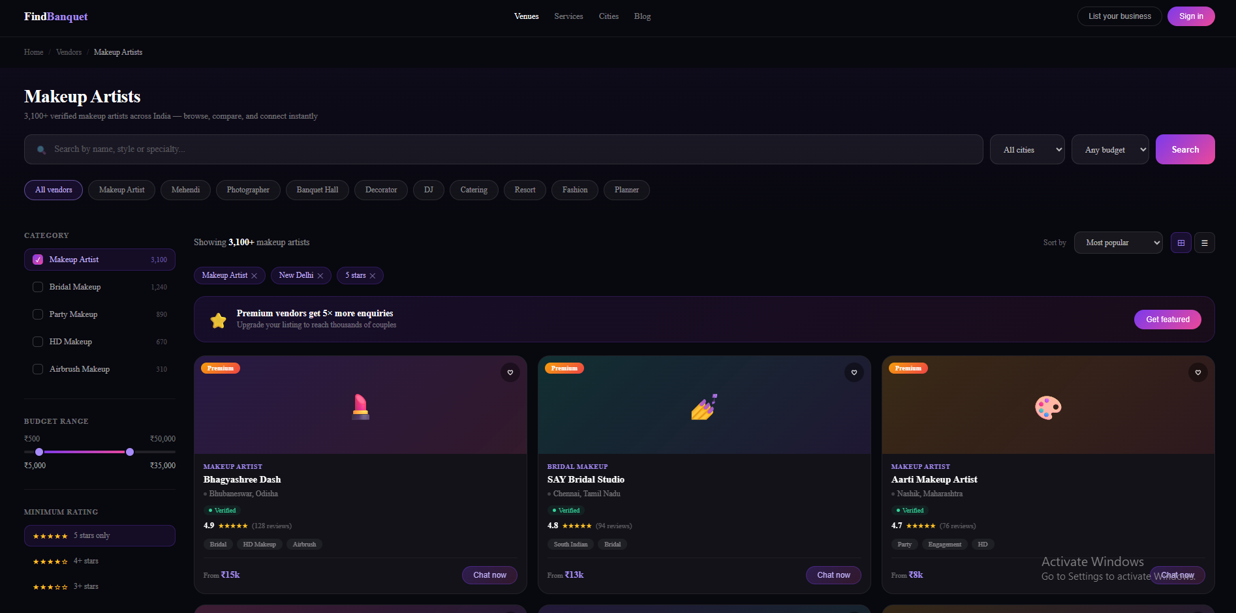Remove the Makeup Artist filter chip
Image resolution: width=1236 pixels, height=613 pixels.
[x=255, y=276]
